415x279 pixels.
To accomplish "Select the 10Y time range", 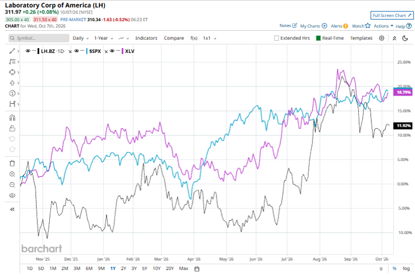I will pyautogui.click(x=157, y=268).
